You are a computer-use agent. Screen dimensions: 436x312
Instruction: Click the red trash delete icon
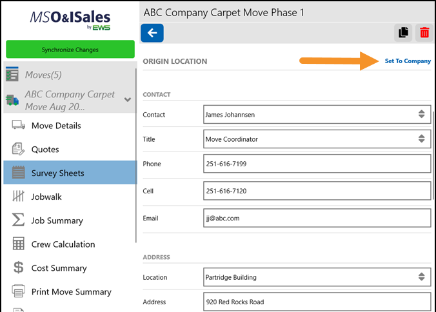click(424, 33)
